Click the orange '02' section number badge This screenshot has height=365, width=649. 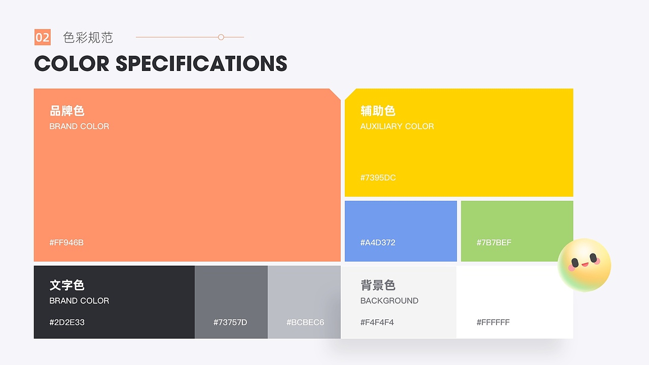(43, 37)
